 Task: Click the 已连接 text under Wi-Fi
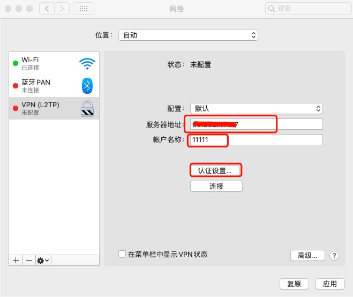coord(31,68)
